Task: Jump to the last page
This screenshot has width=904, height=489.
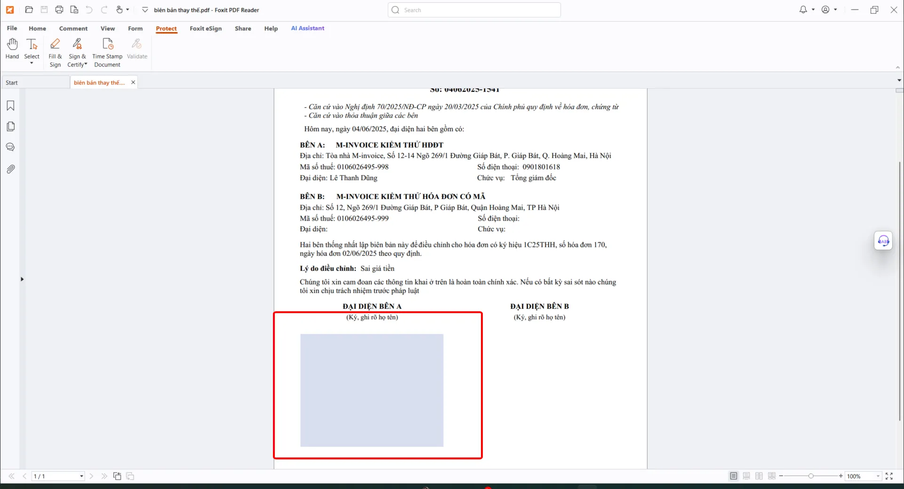Action: 104,476
